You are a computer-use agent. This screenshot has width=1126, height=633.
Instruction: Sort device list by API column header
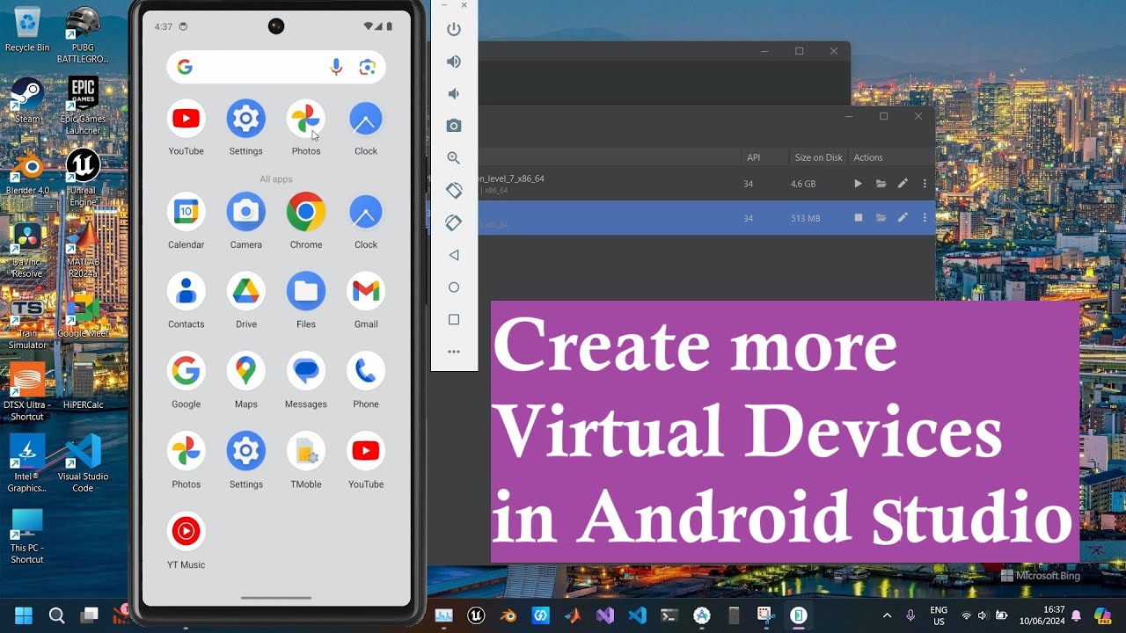[x=753, y=157]
